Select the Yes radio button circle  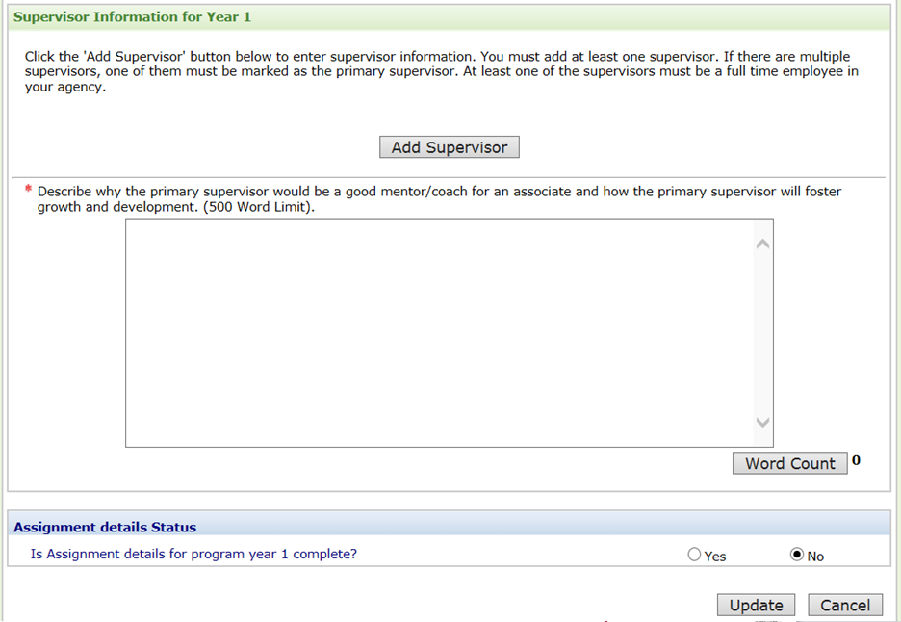(695, 555)
